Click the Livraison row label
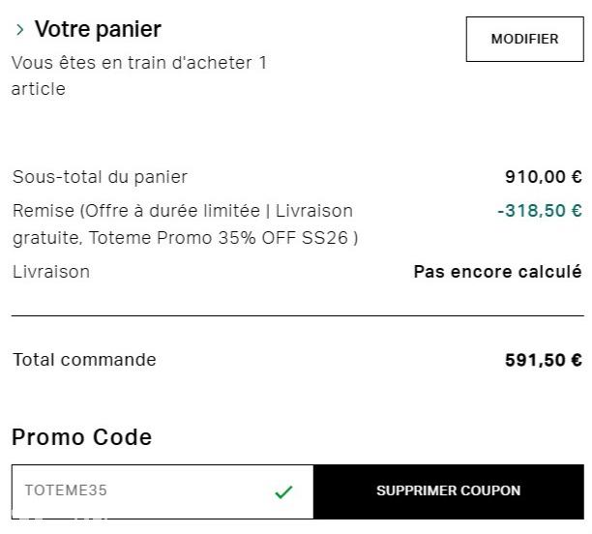Viewport: 592px width, 534px height. pos(50,272)
